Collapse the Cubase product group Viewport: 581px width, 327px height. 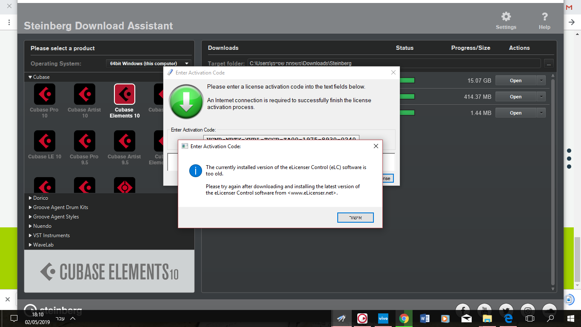pyautogui.click(x=30, y=77)
